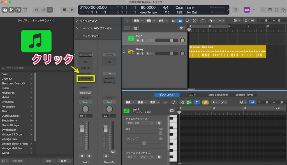Mute the Heavy drummer track
Image resolution: width=287 pixels, height=165 pixels.
(138, 54)
